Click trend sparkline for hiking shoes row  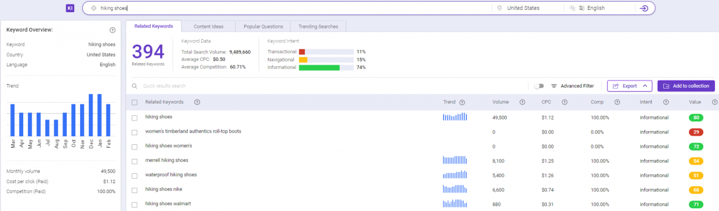(x=455, y=117)
